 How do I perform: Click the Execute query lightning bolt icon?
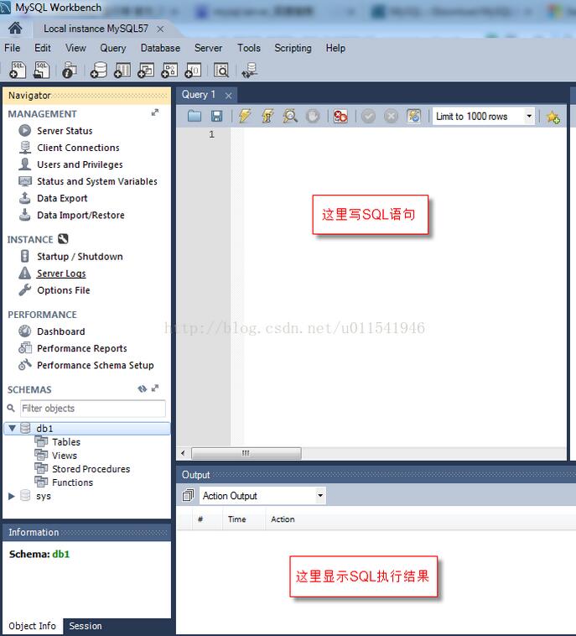[244, 117]
